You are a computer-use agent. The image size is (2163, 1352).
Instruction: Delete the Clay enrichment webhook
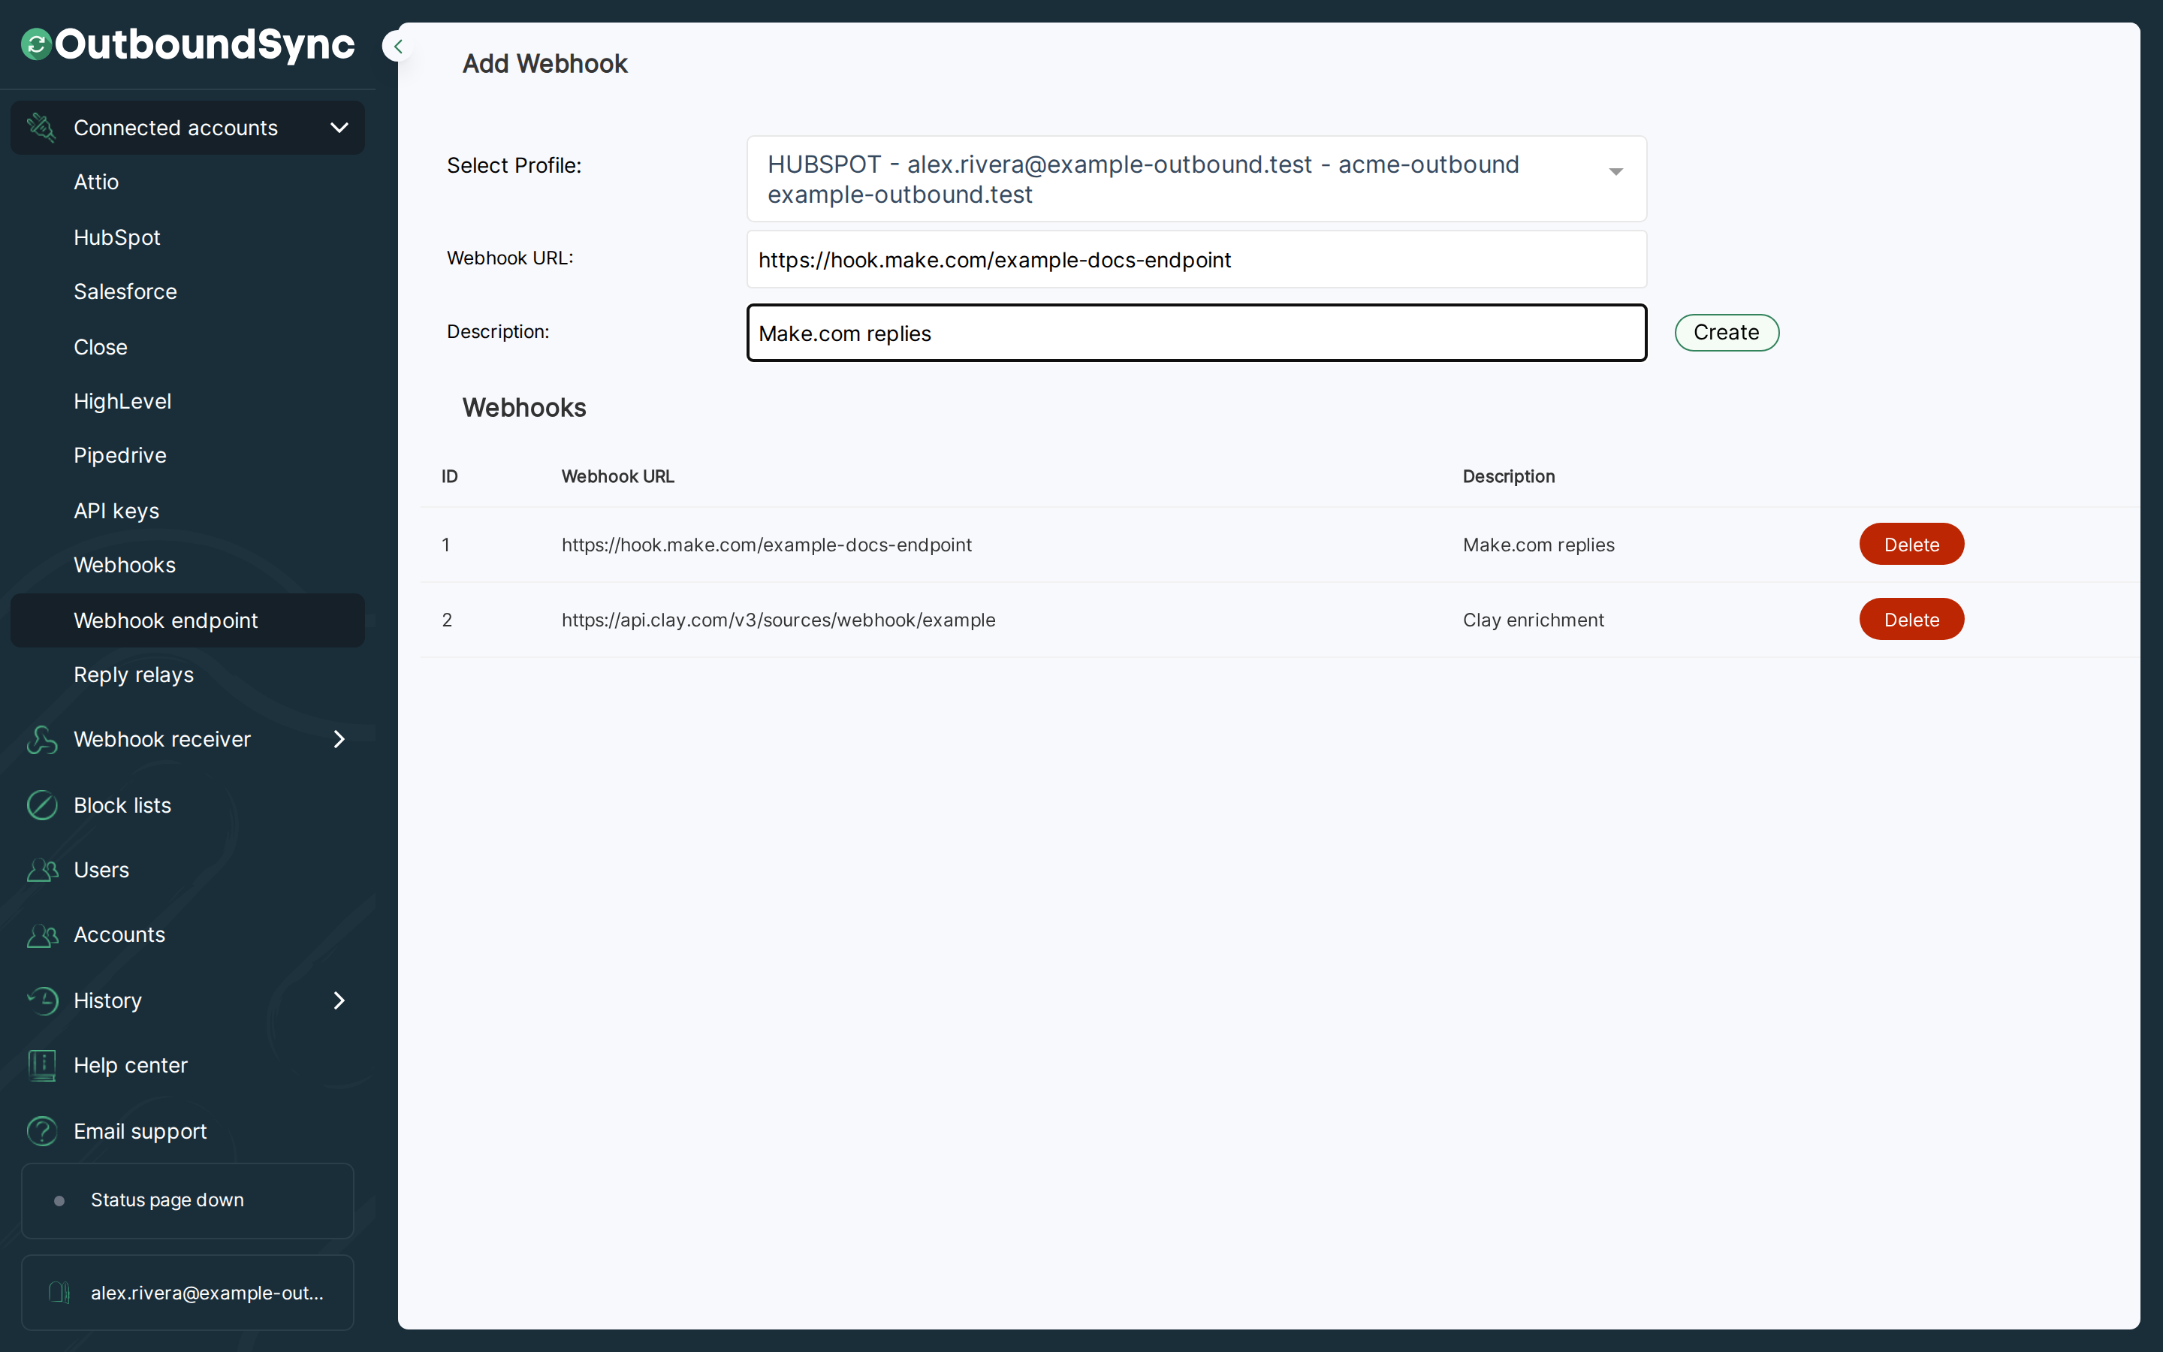coord(1911,620)
